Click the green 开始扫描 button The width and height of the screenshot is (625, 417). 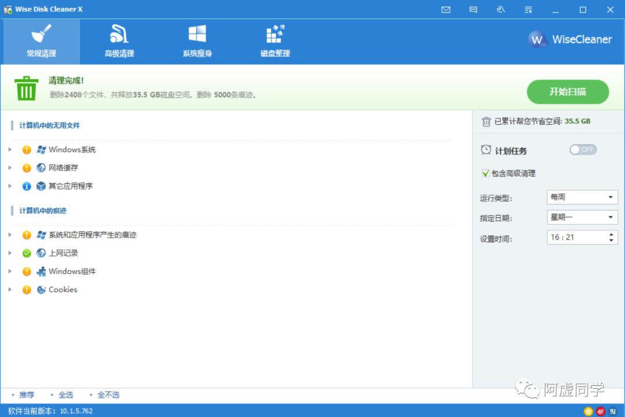568,92
